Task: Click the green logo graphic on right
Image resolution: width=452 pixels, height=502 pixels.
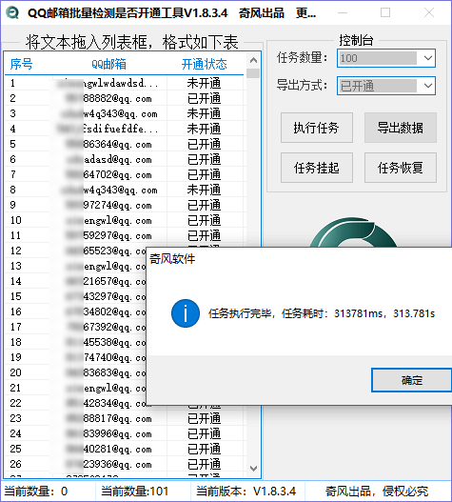Action: pos(354,232)
